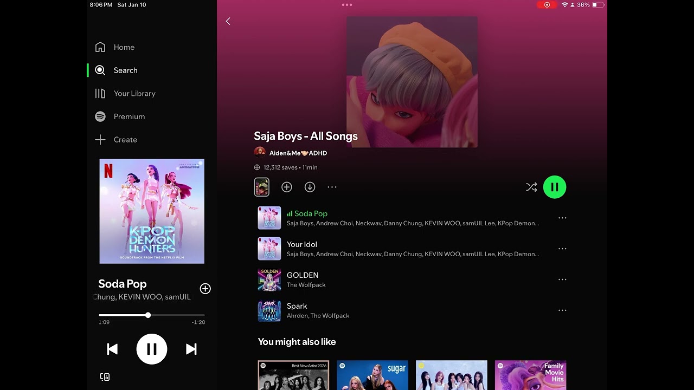
Task: Tap the battery status indicator
Action: tap(598, 5)
